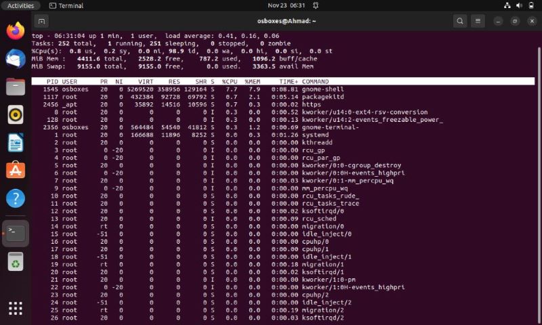
Task: Click the USER column header
Action: click(x=70, y=81)
